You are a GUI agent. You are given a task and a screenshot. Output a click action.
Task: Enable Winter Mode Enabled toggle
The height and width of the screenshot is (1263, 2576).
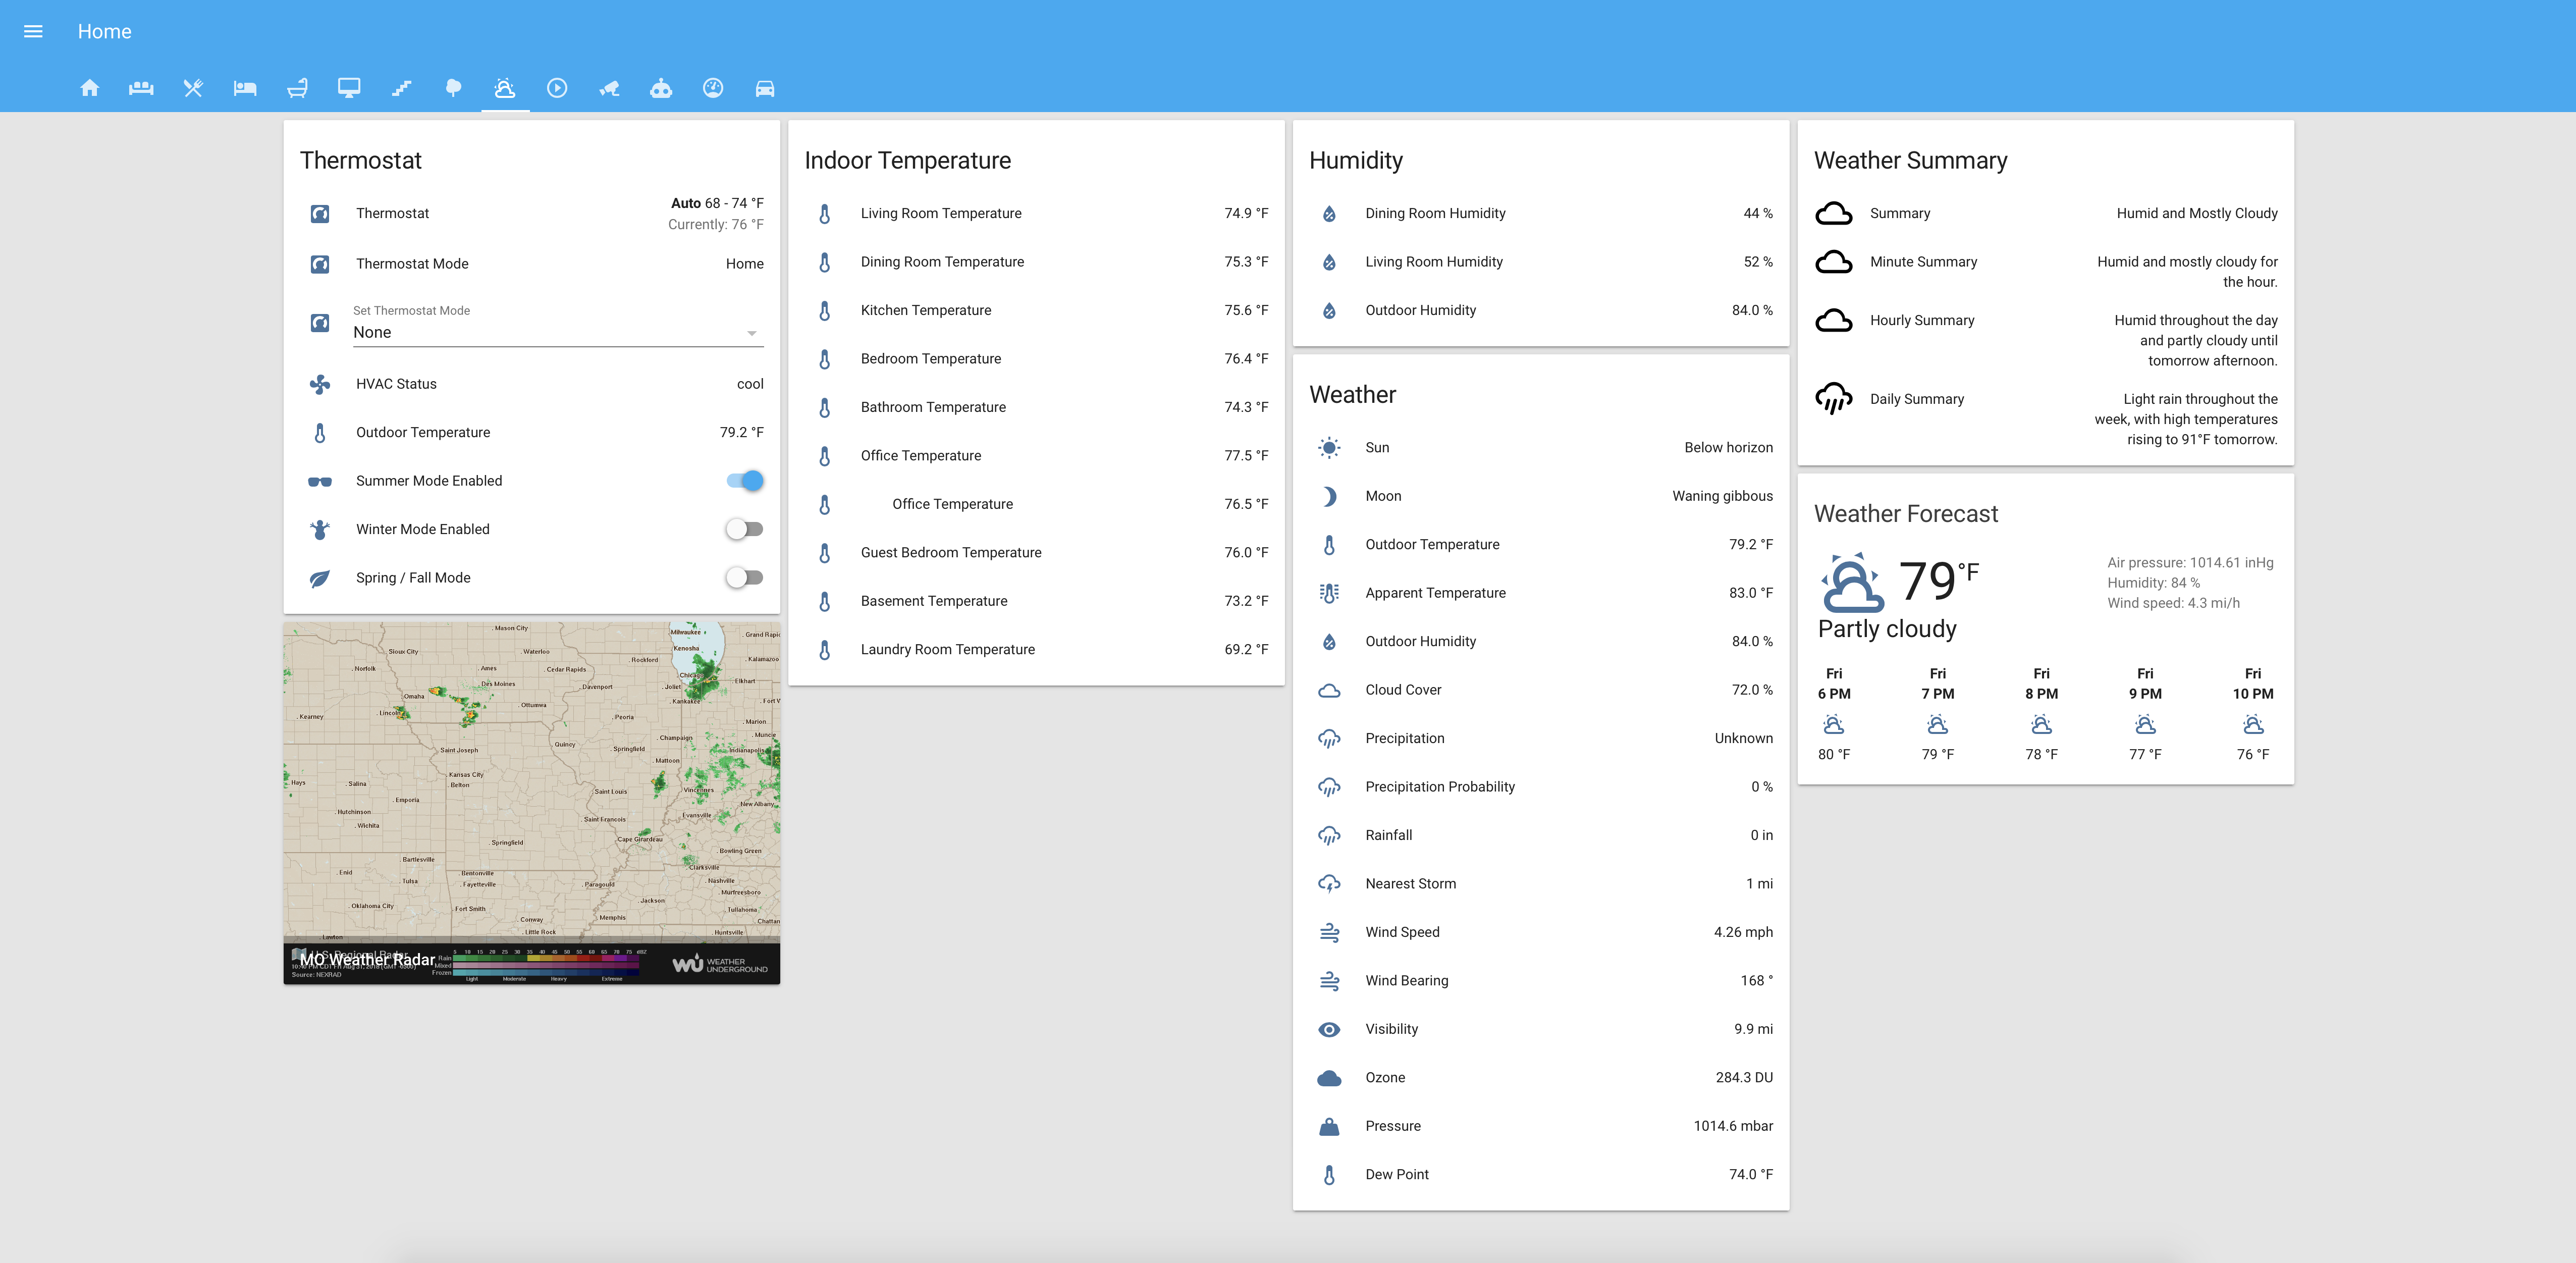(746, 529)
